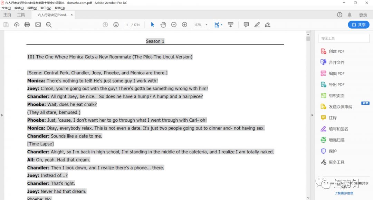
Task: Add a sticky note comment
Action: [x=246, y=25]
